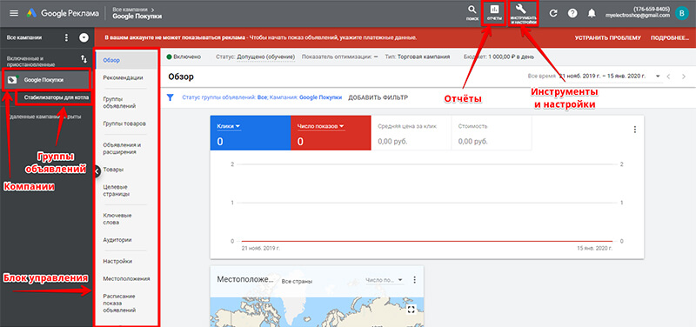The width and height of the screenshot is (696, 327).
Task: Click the Google Реклама logo
Action: (x=63, y=13)
